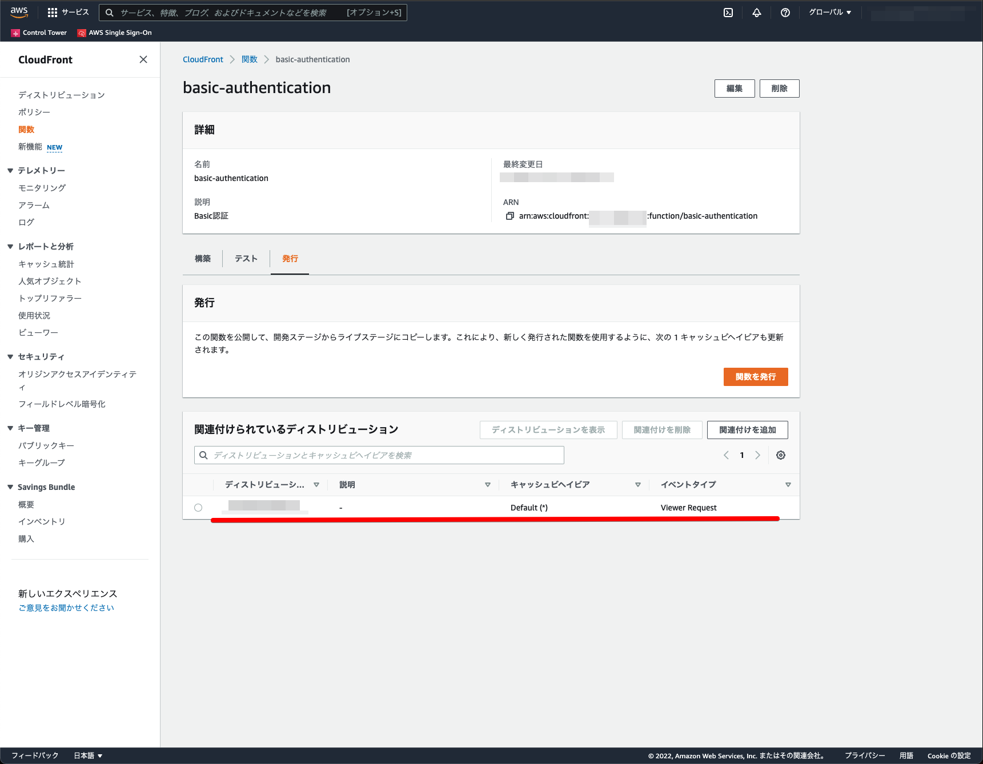Collapse the Savings Bundle section
983x764 pixels.
10,487
